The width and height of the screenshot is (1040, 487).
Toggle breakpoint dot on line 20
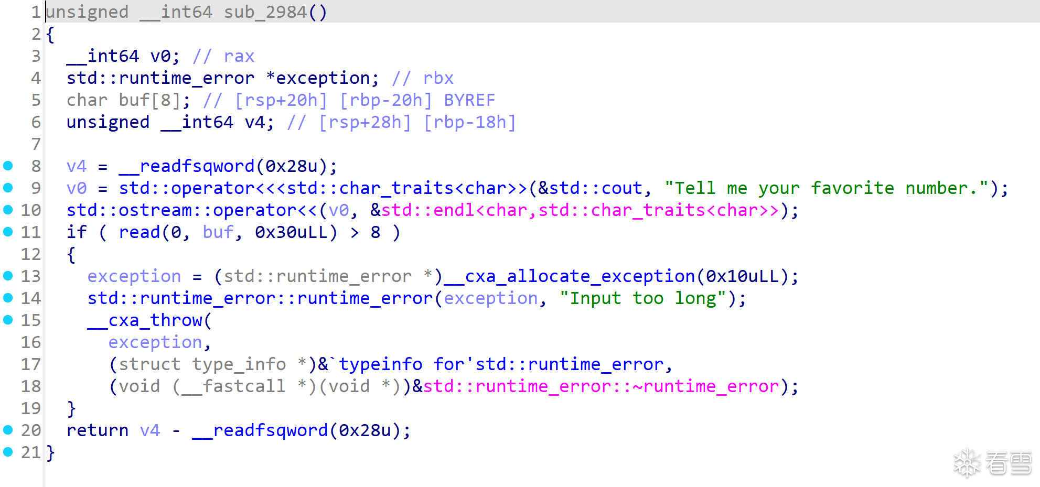point(8,430)
